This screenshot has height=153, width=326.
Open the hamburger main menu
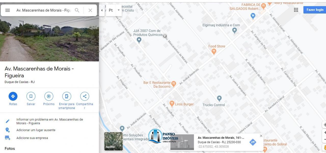click(8, 10)
